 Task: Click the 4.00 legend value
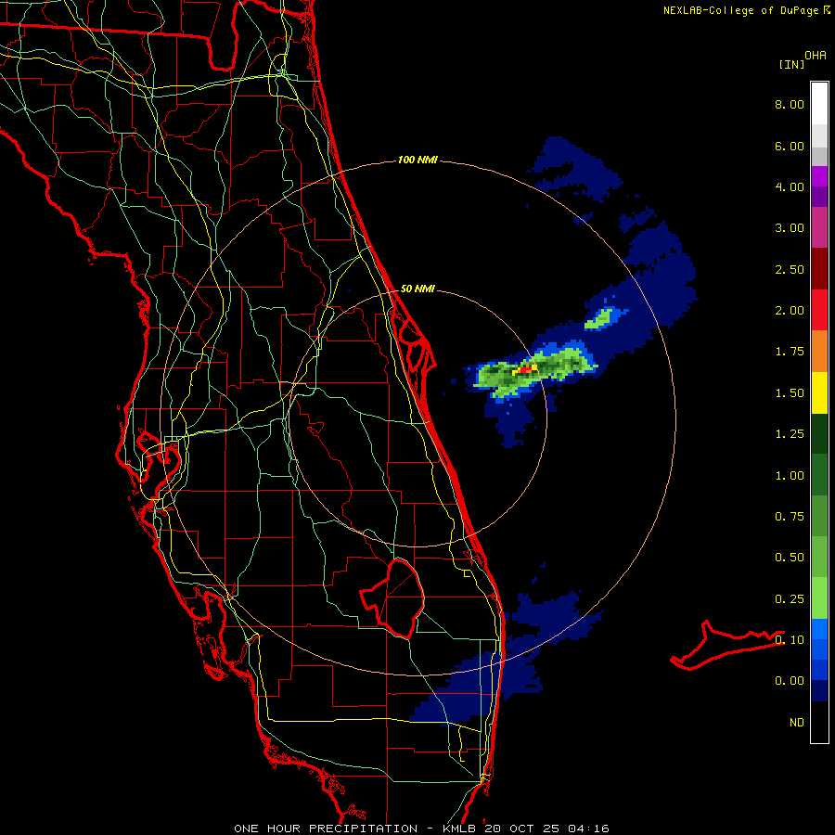(x=790, y=186)
